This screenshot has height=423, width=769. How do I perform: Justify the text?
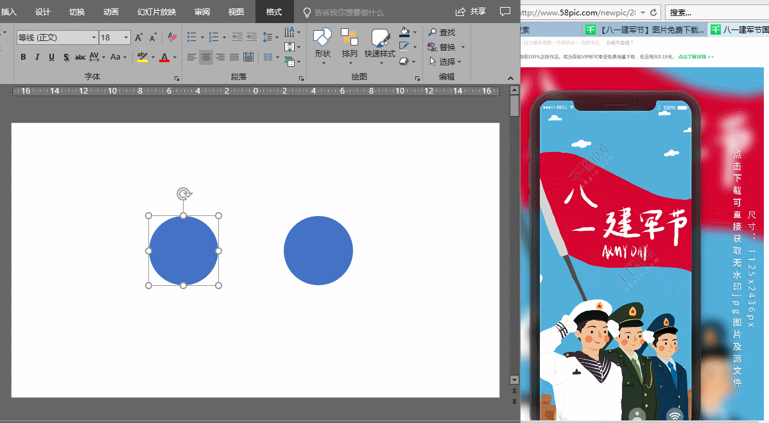click(234, 57)
